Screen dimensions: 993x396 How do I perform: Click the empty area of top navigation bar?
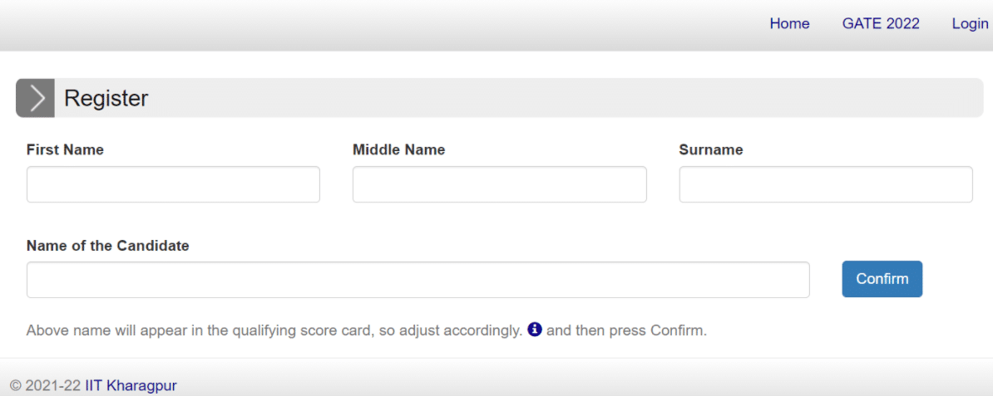[380, 25]
